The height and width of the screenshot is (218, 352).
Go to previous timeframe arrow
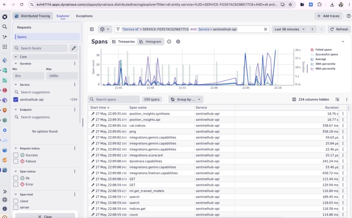(x=312, y=29)
